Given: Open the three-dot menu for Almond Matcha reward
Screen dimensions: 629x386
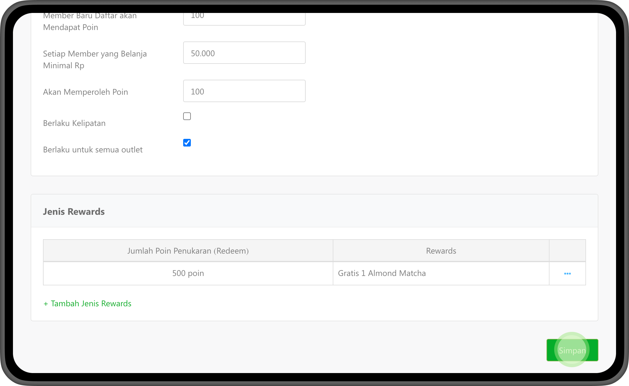Looking at the screenshot, I should point(567,274).
